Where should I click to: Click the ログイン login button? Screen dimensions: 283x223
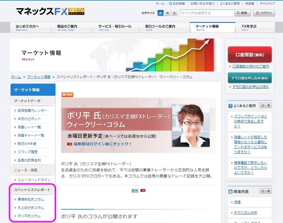pyautogui.click(x=264, y=13)
